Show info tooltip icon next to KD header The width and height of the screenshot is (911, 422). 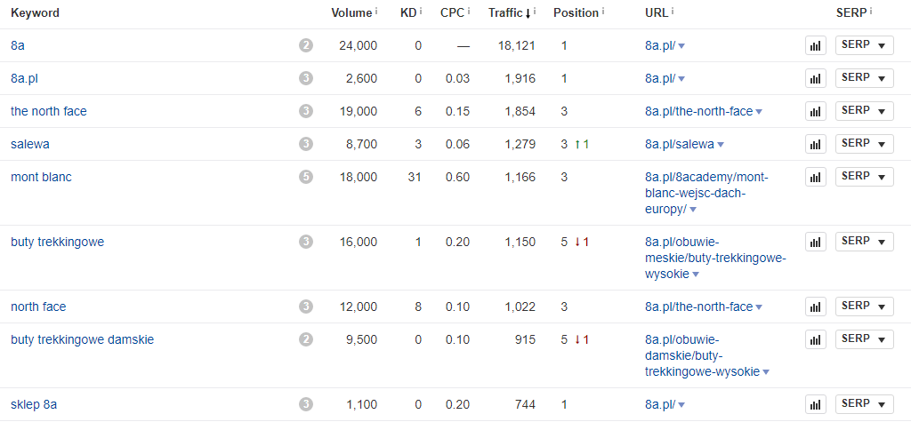click(421, 11)
